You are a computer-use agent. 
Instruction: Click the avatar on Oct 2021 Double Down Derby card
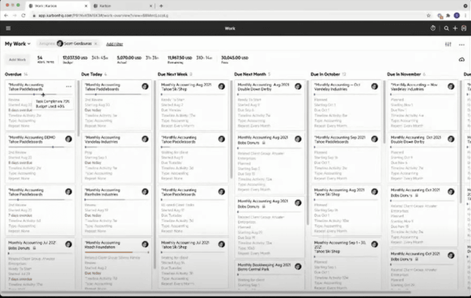pos(451,139)
